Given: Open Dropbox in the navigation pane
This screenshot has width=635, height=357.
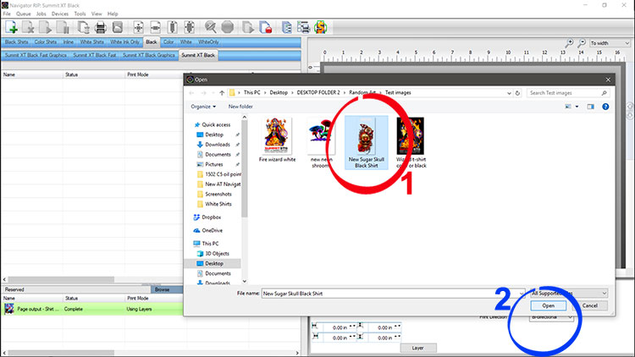Looking at the screenshot, I should tap(213, 217).
